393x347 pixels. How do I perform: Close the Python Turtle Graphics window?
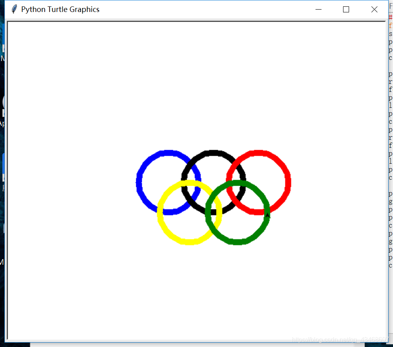point(374,10)
